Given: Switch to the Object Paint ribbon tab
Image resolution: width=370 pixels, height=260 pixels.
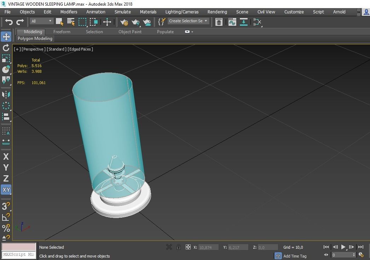Looking at the screenshot, I should (130, 31).
